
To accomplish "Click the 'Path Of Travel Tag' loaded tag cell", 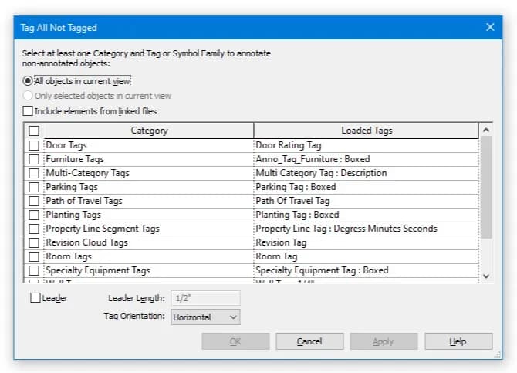I will coord(366,201).
